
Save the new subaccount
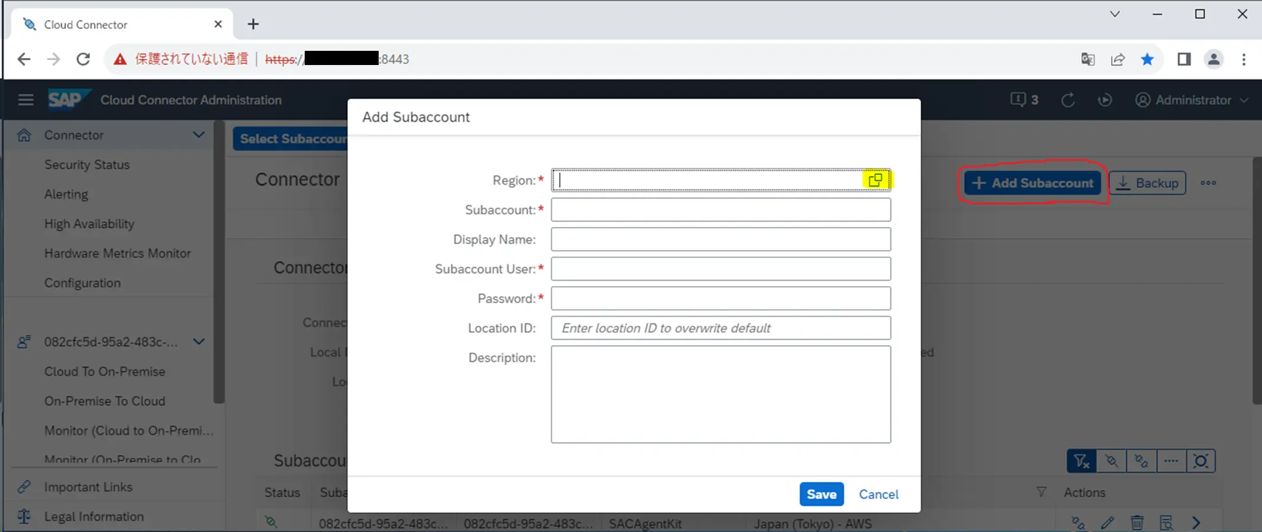[821, 494]
